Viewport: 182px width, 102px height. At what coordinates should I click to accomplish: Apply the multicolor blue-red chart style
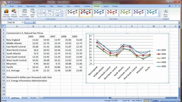[86, 13]
